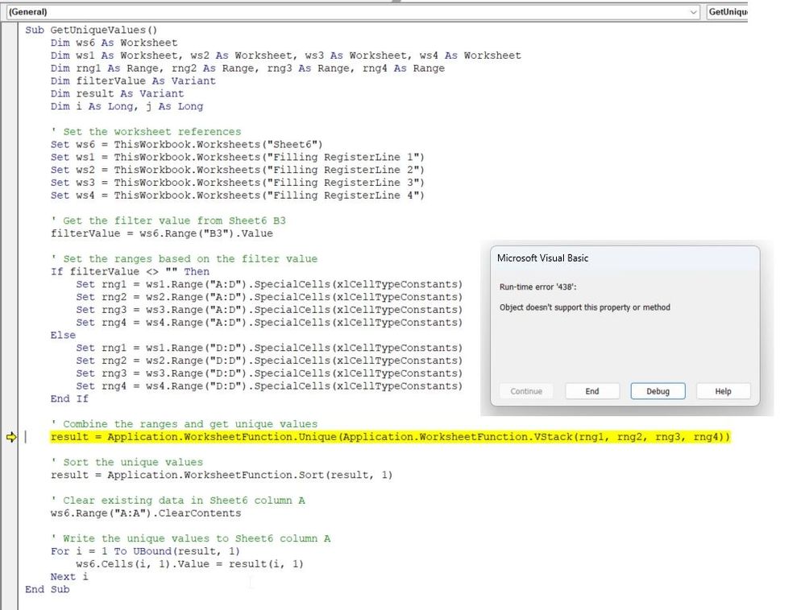Click the disabled Continue button
The image size is (805, 610).
pos(526,391)
